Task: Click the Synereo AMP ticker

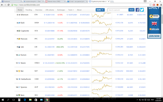Action: (x=36, y=87)
